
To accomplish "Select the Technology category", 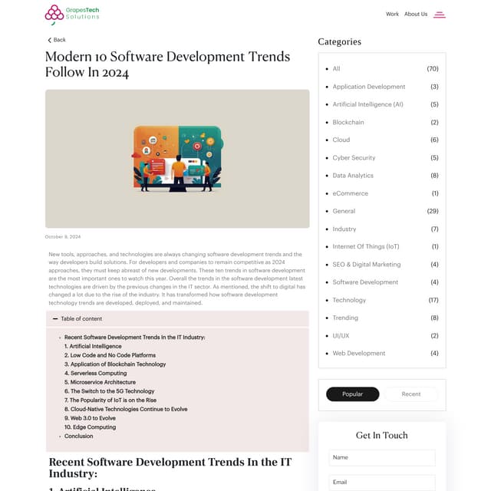I will point(349,300).
